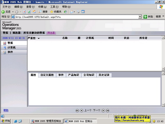The height and width of the screenshot is (124, 165).
Task: Select 计算机 in the left navigation
Action: (x=11, y=48)
